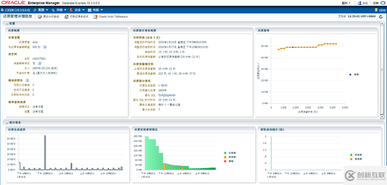Click the UNDOTBS1 tablespace name
The height and width of the screenshot is (185, 387).
point(39,59)
